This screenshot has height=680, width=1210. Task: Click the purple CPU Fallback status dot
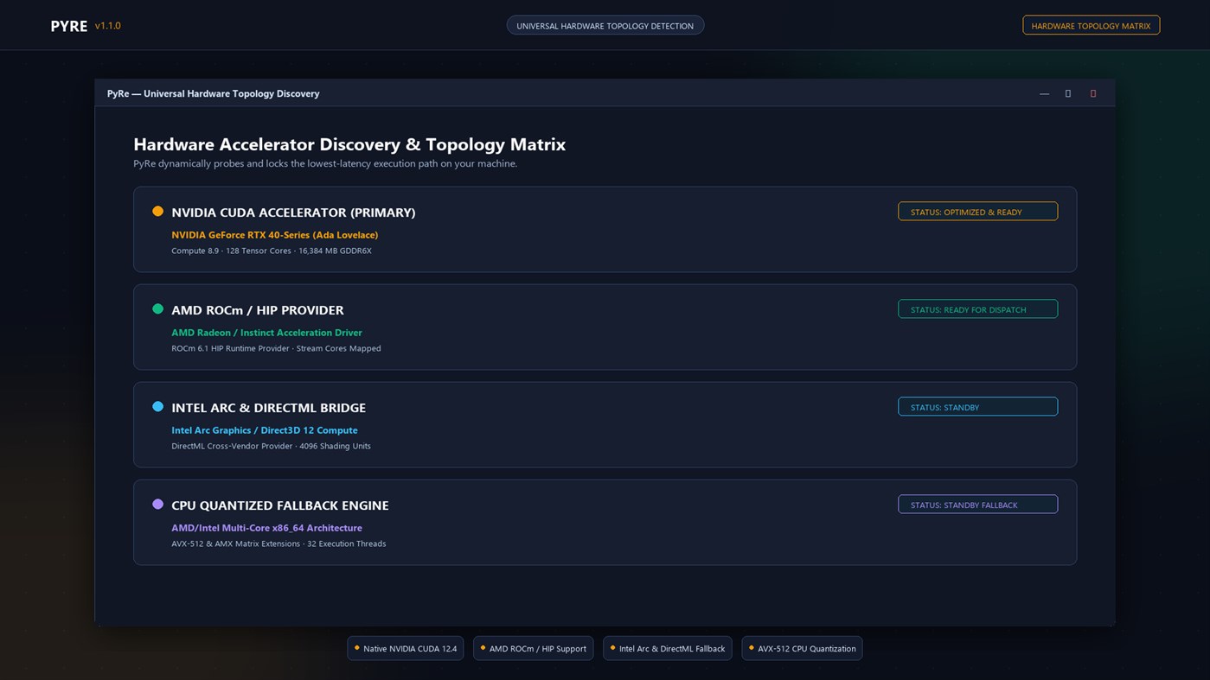(157, 504)
